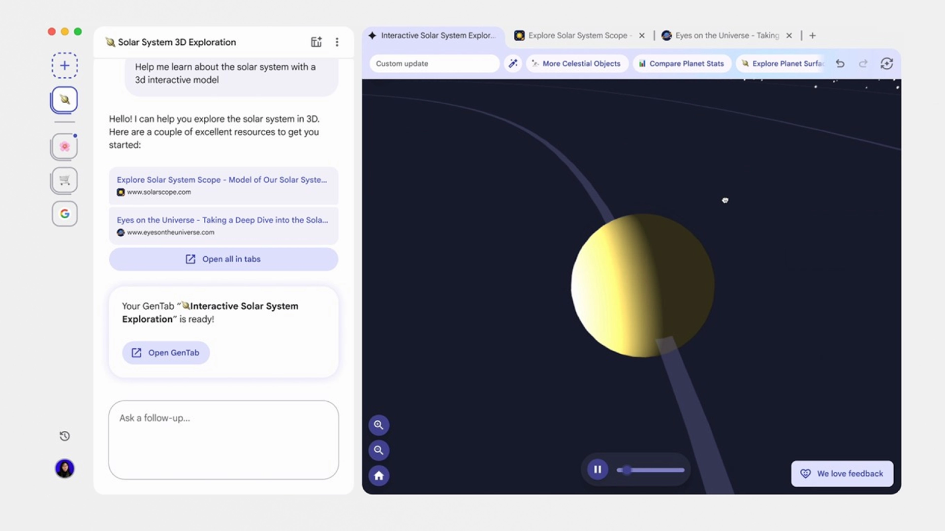Viewport: 945px width, 531px height.
Task: Pause the solar system animation
Action: [x=597, y=470]
